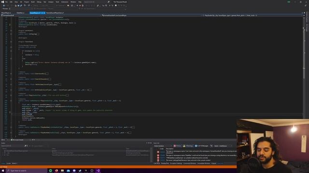
Task: Open the Edit menu
Action: click(11, 2)
